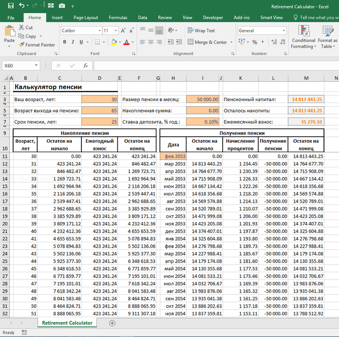
Task: Click Increase Indent icon
Action: tap(179, 42)
